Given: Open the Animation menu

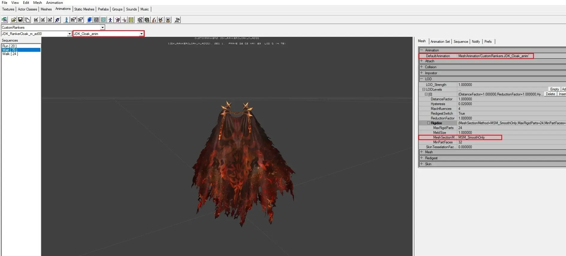Looking at the screenshot, I should click(55, 3).
